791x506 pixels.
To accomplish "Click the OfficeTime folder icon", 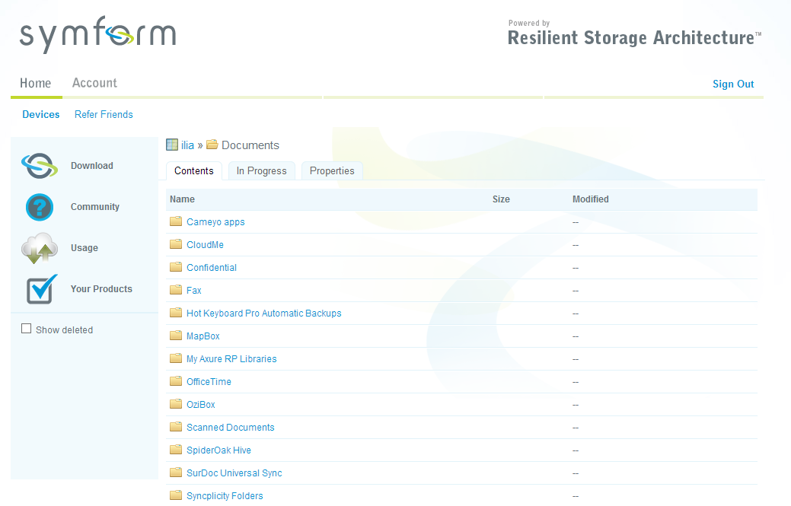I will tap(176, 381).
